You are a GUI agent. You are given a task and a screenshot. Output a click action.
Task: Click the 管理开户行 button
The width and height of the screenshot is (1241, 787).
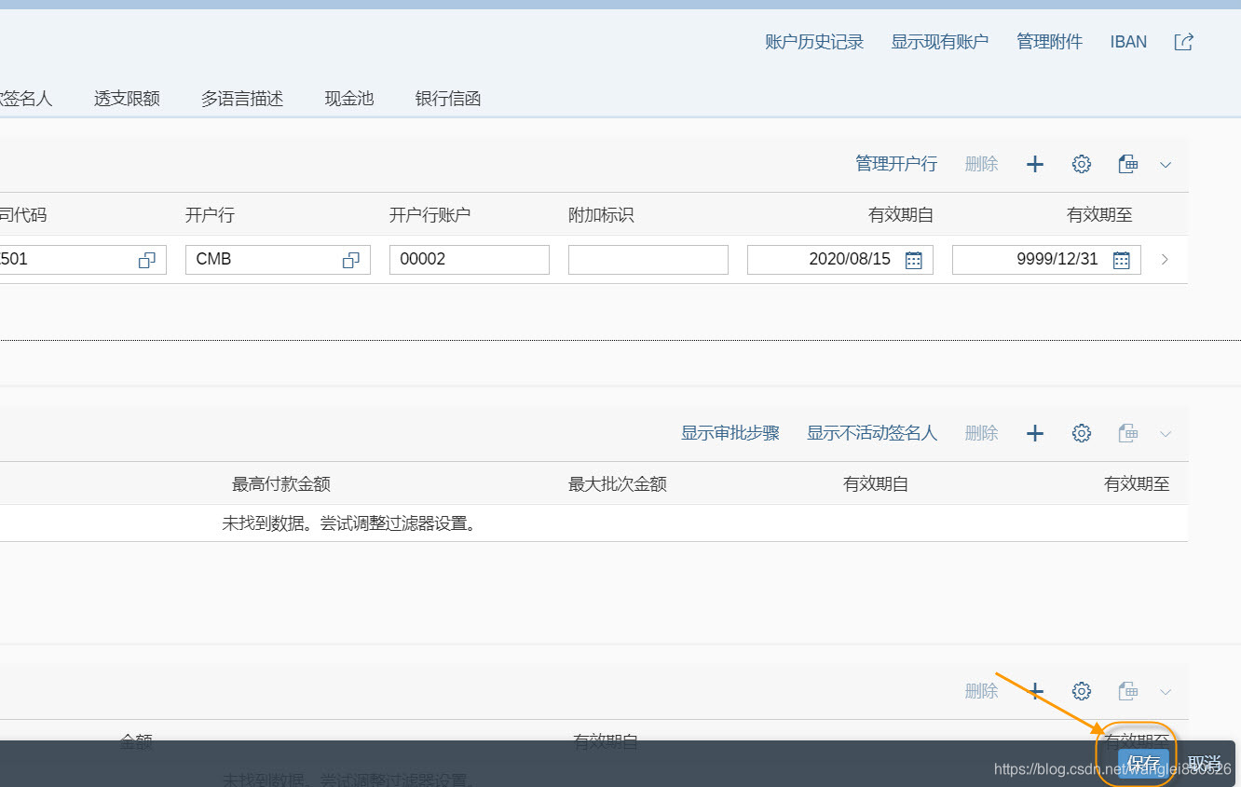click(x=896, y=164)
